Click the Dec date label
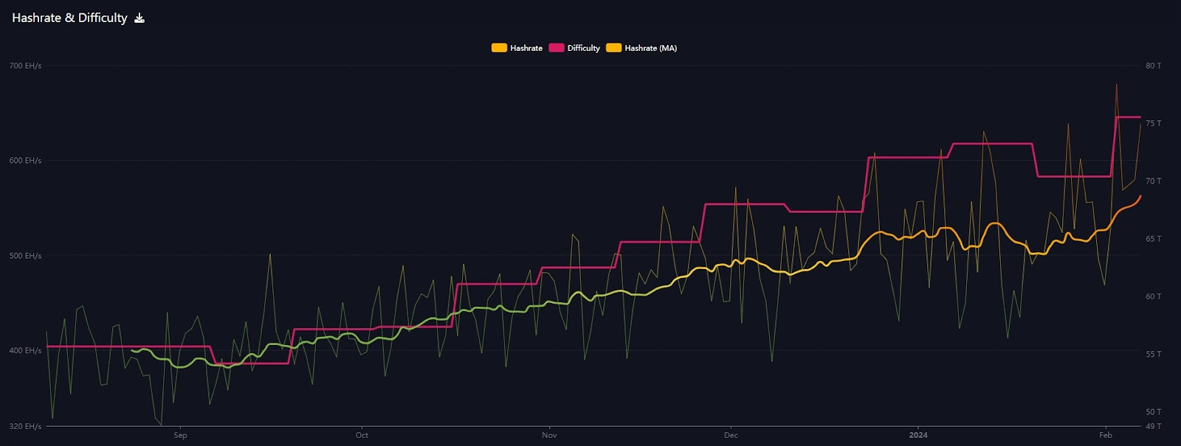 point(731,435)
